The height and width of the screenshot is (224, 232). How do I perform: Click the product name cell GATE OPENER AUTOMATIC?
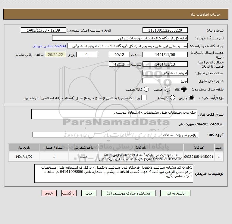click(x=141, y=157)
